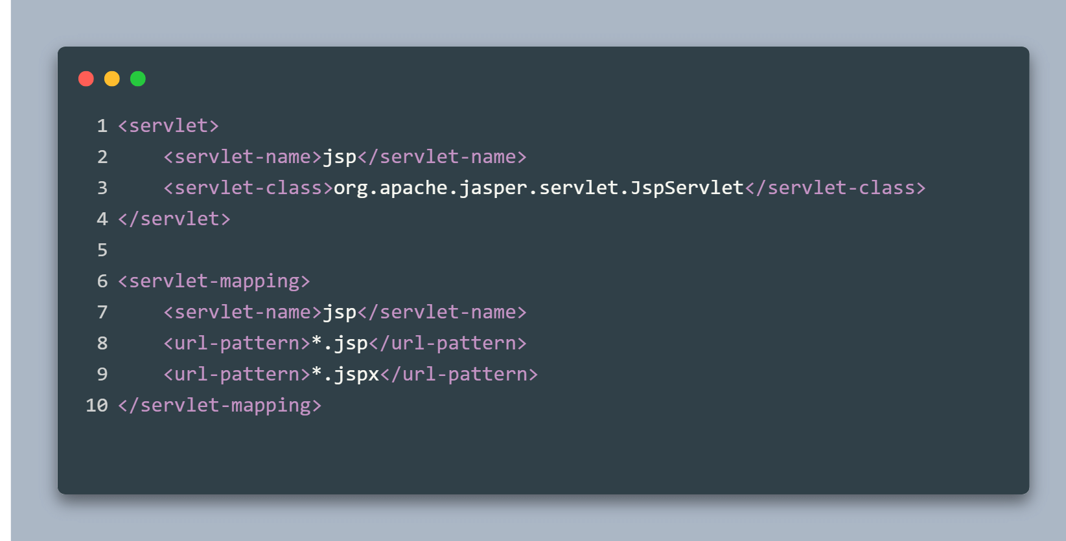Click the jsp servlet name on line 2
This screenshot has height=541, width=1066.
(x=340, y=157)
